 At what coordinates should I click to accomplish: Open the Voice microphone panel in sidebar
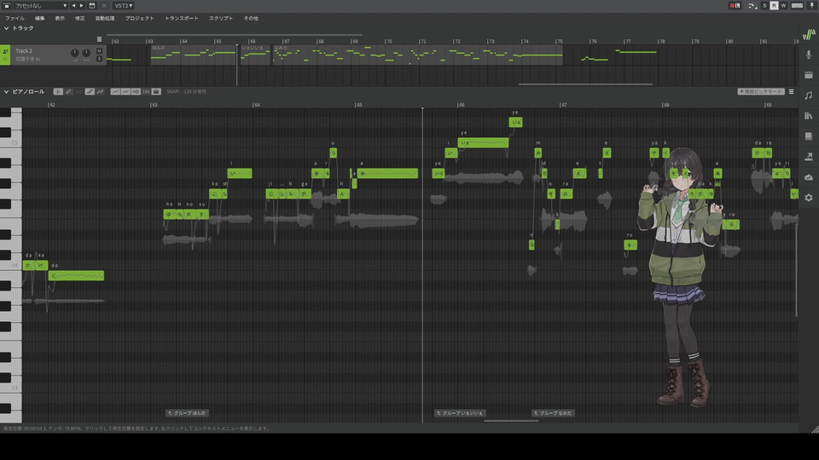(x=809, y=55)
